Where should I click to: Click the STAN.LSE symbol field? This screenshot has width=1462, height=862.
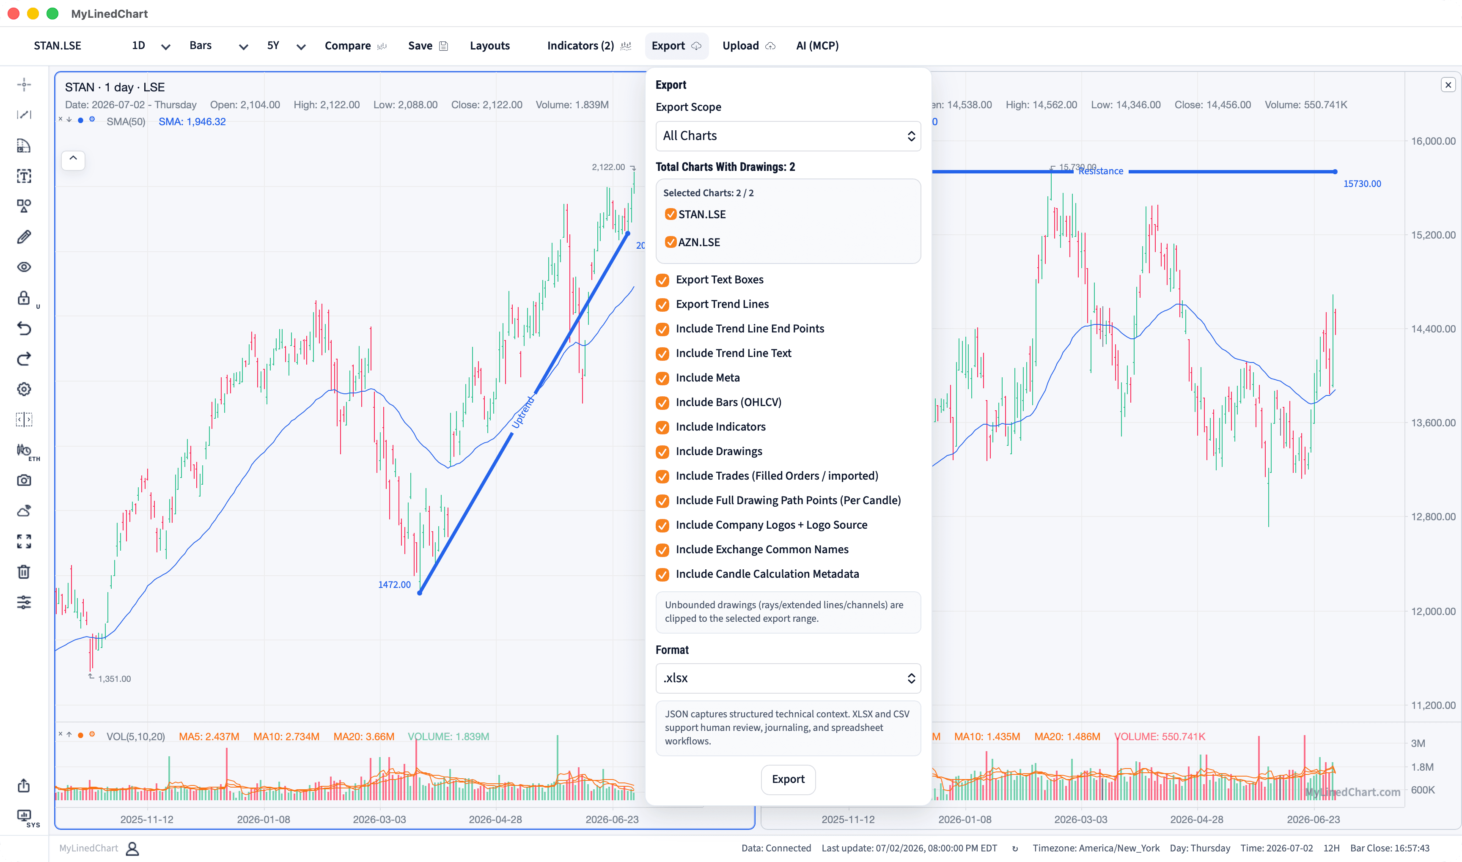(x=58, y=46)
